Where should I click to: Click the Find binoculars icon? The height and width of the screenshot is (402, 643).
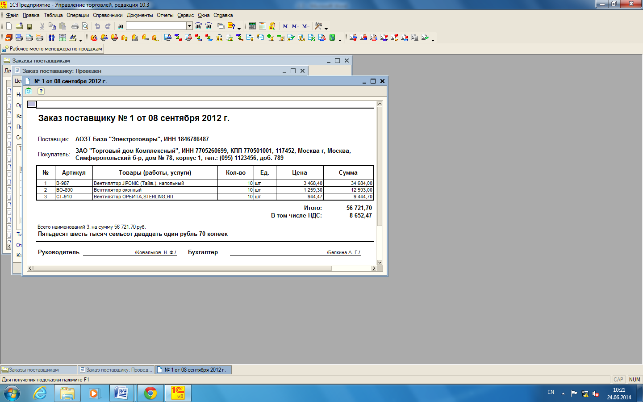tap(121, 26)
